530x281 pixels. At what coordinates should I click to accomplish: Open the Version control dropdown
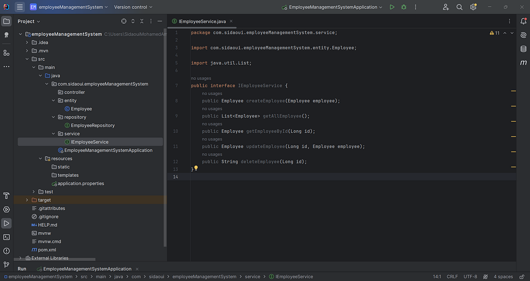click(x=133, y=7)
